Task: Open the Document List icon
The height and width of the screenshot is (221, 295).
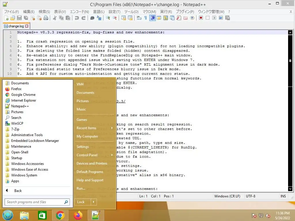Action: 172,18
